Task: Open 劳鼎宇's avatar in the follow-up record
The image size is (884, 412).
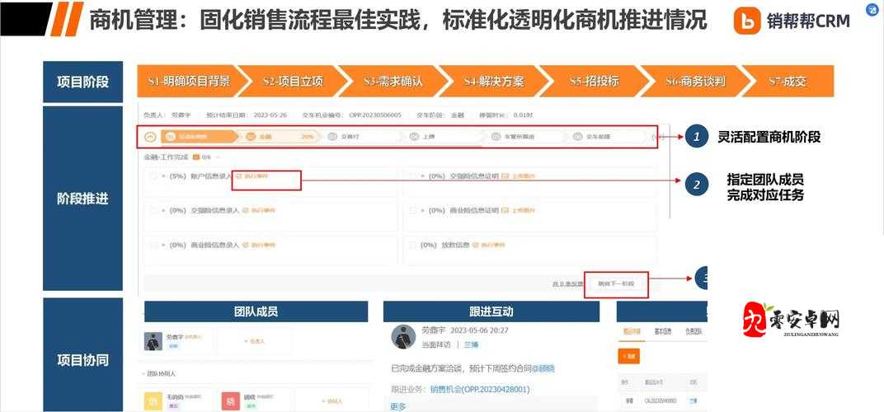Action: point(403,336)
